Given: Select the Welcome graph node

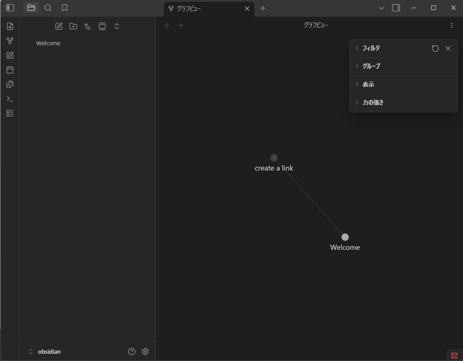Looking at the screenshot, I should click(x=345, y=237).
